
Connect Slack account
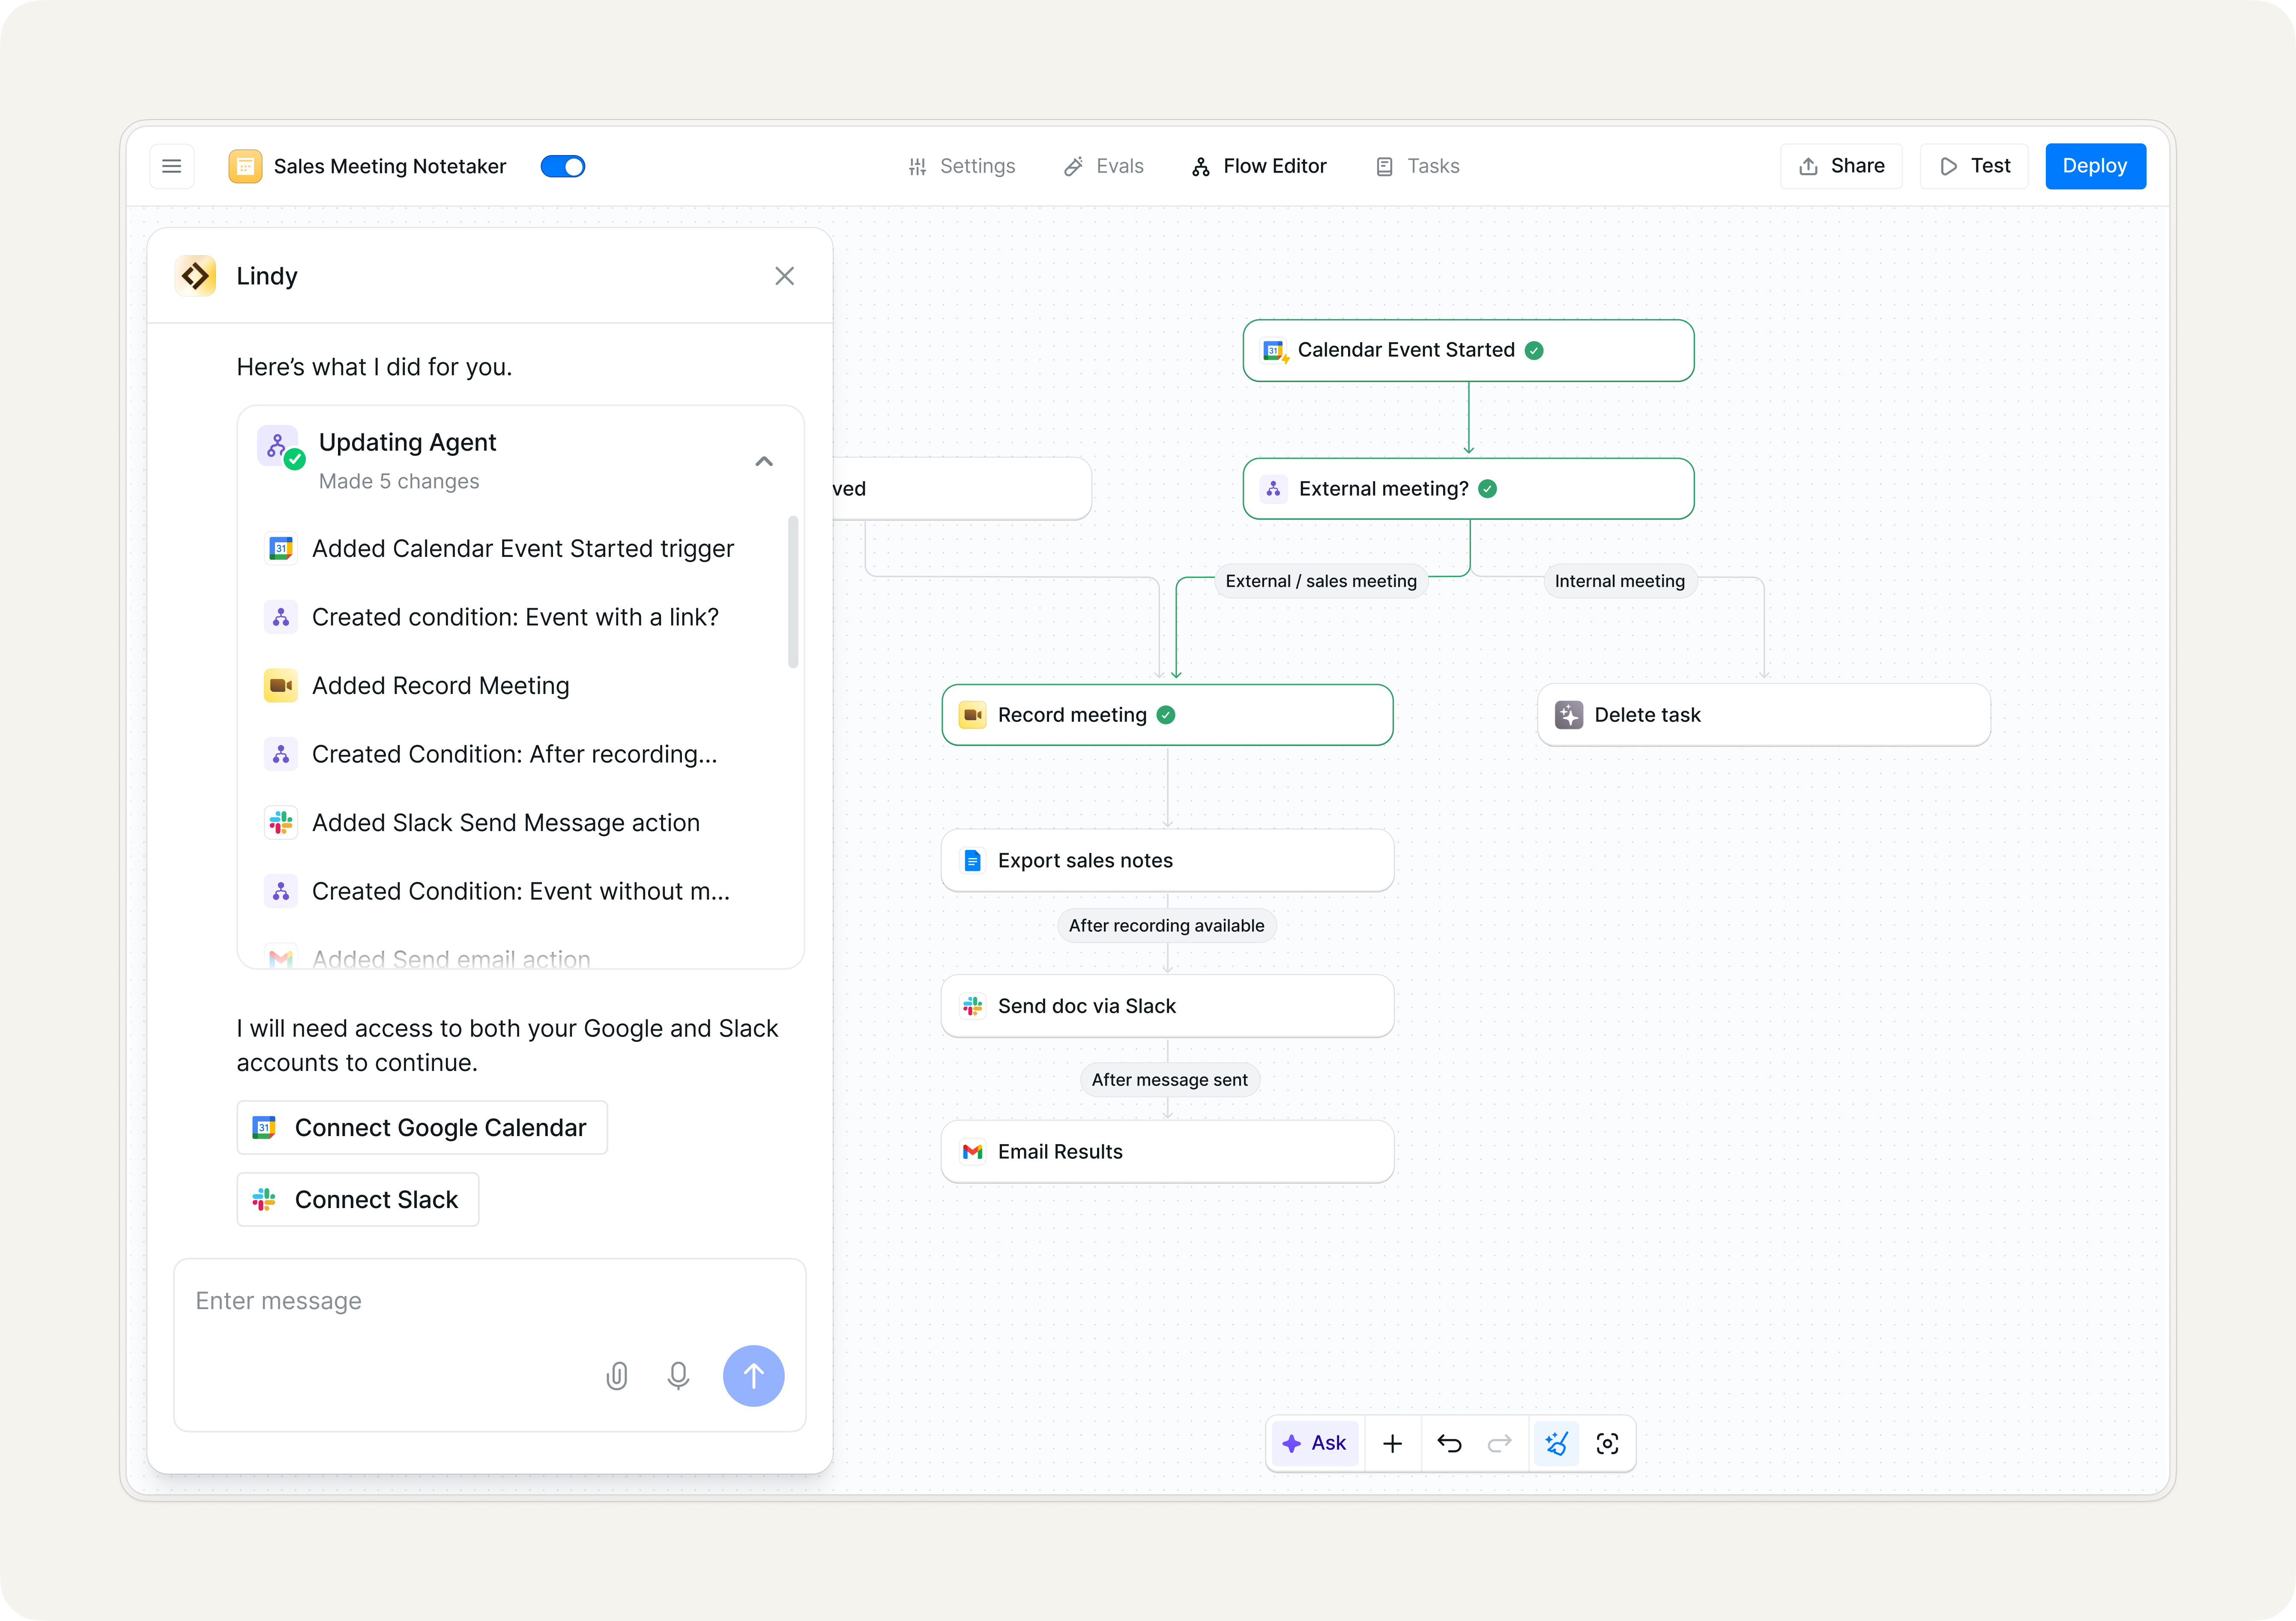358,1200
